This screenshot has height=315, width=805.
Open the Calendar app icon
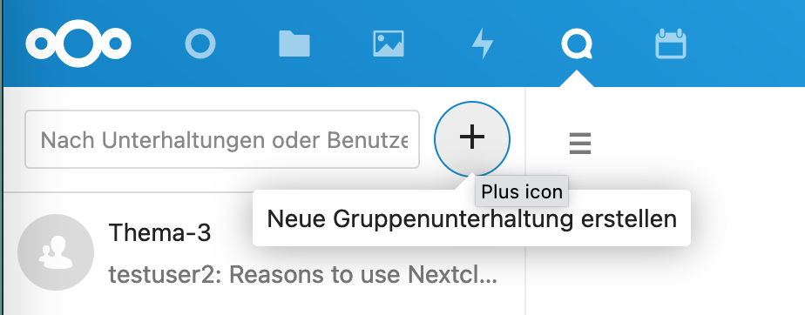671,44
